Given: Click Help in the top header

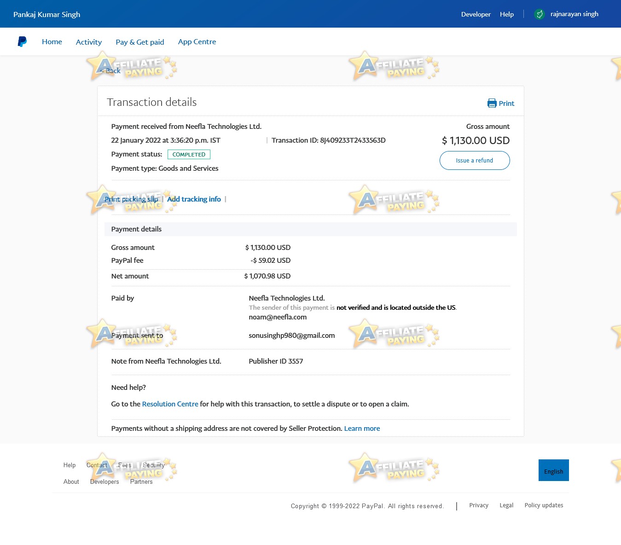Looking at the screenshot, I should click(x=507, y=14).
